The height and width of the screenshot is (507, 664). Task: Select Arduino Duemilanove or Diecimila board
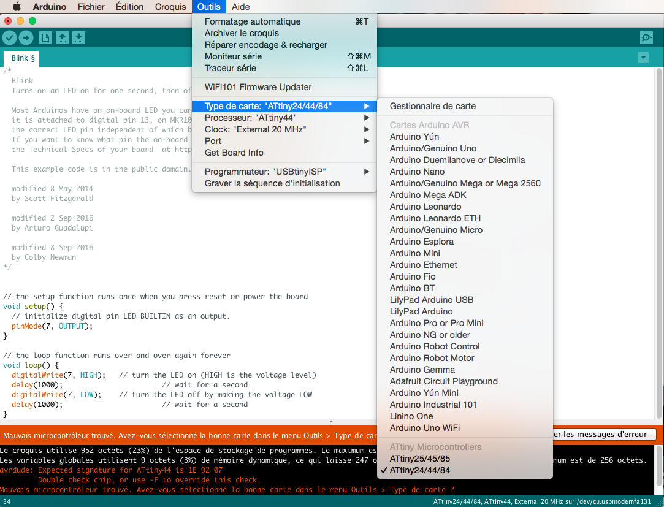tap(465, 160)
